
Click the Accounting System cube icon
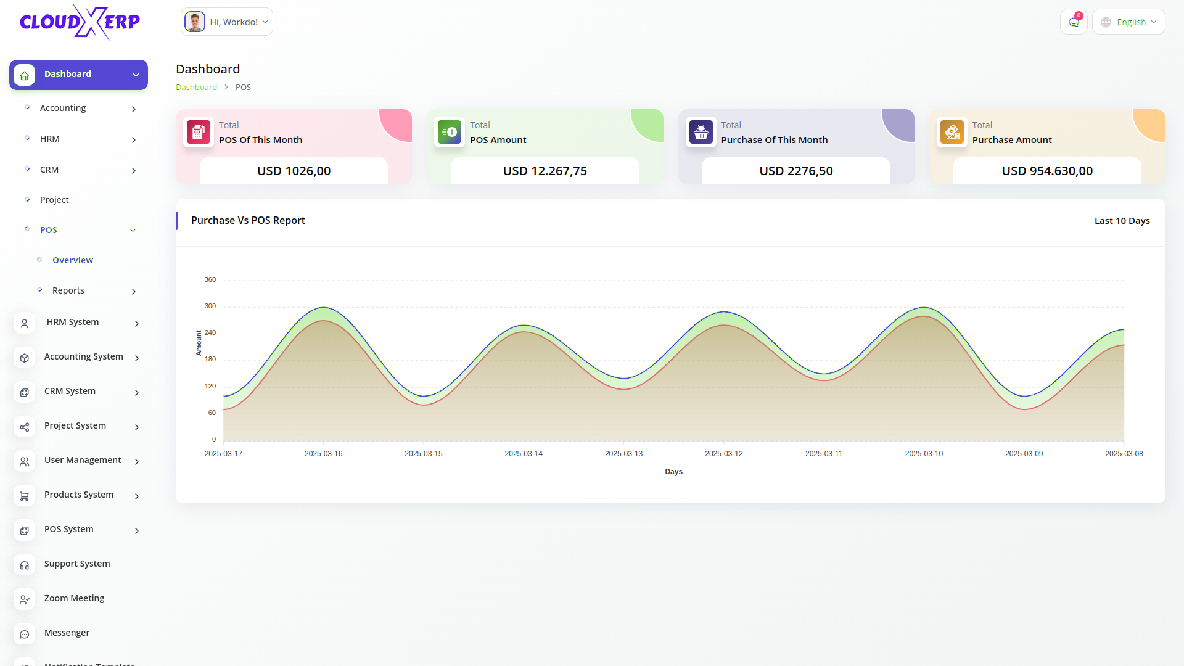[x=25, y=358]
